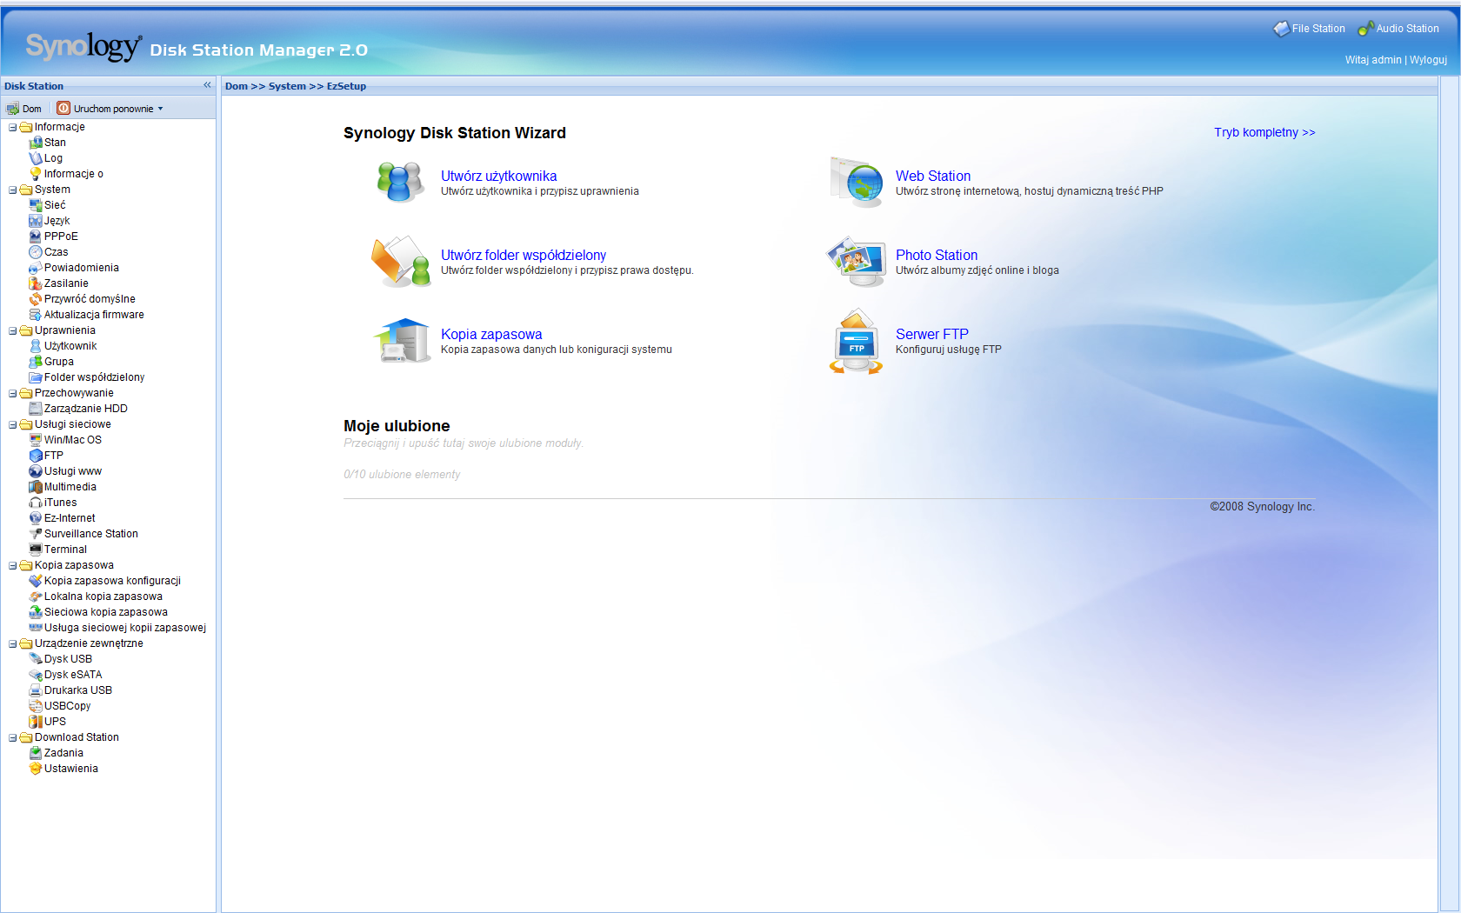The image size is (1461, 913).
Task: Click the Zasilanie power icon
Action: 36,283
